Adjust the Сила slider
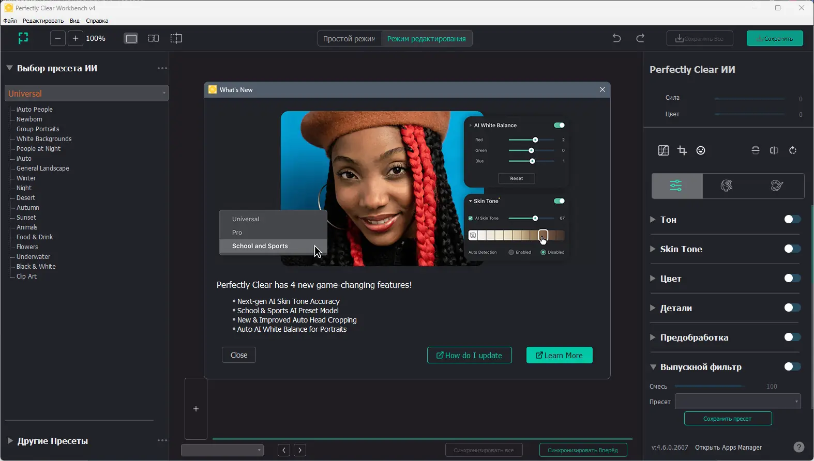The width and height of the screenshot is (814, 461). (x=750, y=98)
